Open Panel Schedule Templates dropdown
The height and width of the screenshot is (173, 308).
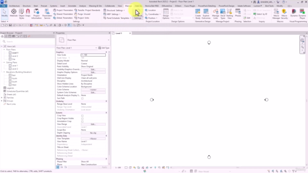[x=117, y=18]
